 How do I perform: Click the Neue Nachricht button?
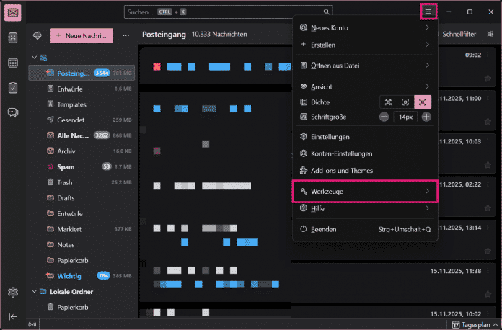(82, 35)
